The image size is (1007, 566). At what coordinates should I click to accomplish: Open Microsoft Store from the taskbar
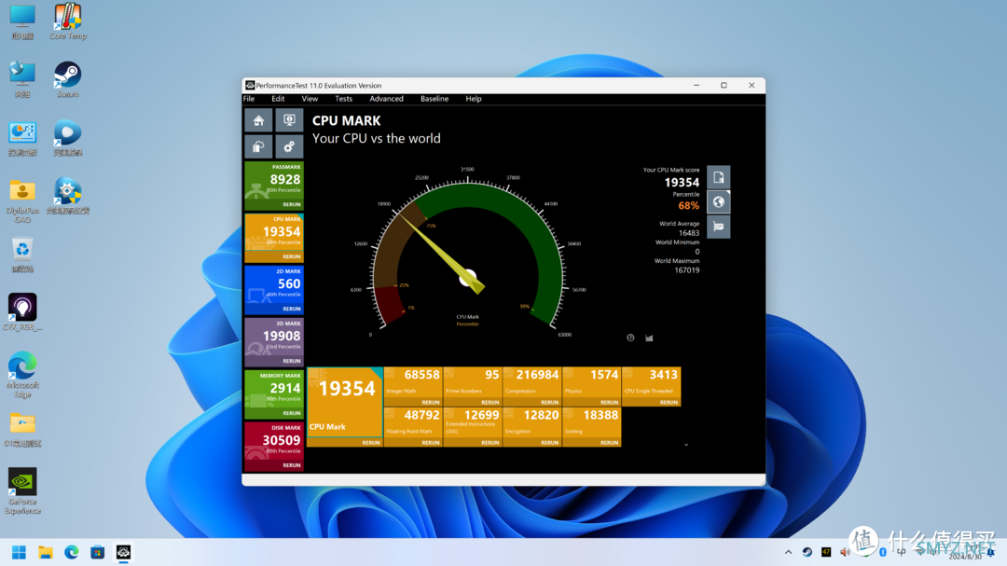pos(97,553)
